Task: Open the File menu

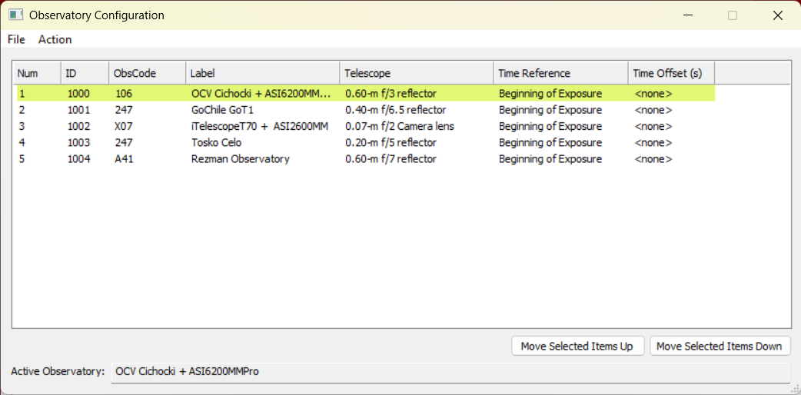Action: tap(16, 39)
